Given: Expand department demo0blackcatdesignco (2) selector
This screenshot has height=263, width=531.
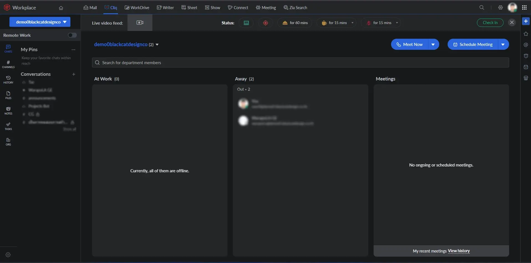Looking at the screenshot, I should tap(126, 45).
